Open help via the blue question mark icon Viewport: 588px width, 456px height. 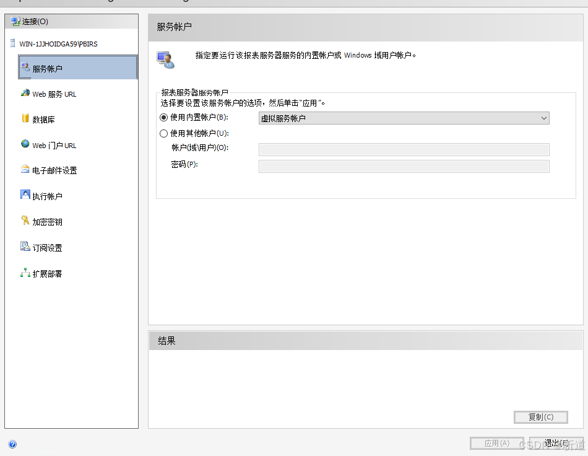tap(12, 444)
